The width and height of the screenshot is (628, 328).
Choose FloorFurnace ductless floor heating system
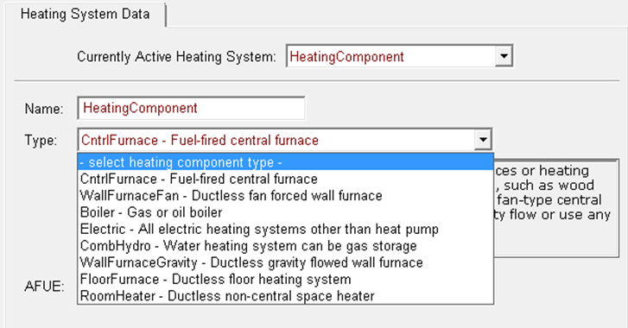tap(285, 279)
